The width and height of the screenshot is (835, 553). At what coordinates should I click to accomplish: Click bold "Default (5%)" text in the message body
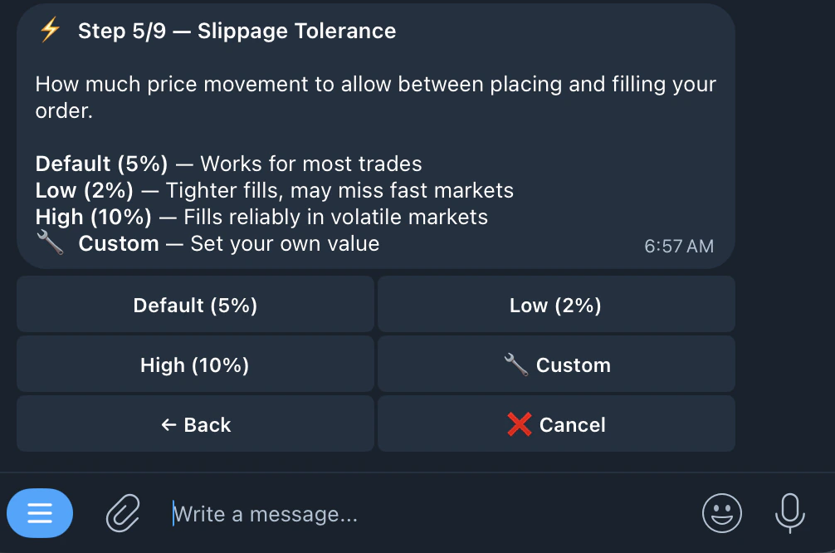pos(102,164)
